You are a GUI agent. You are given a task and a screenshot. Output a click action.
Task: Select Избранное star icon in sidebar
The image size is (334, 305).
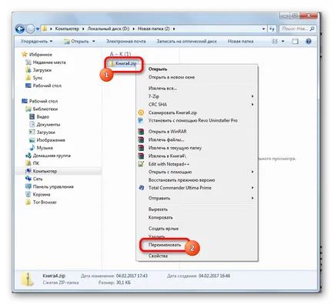(25, 54)
